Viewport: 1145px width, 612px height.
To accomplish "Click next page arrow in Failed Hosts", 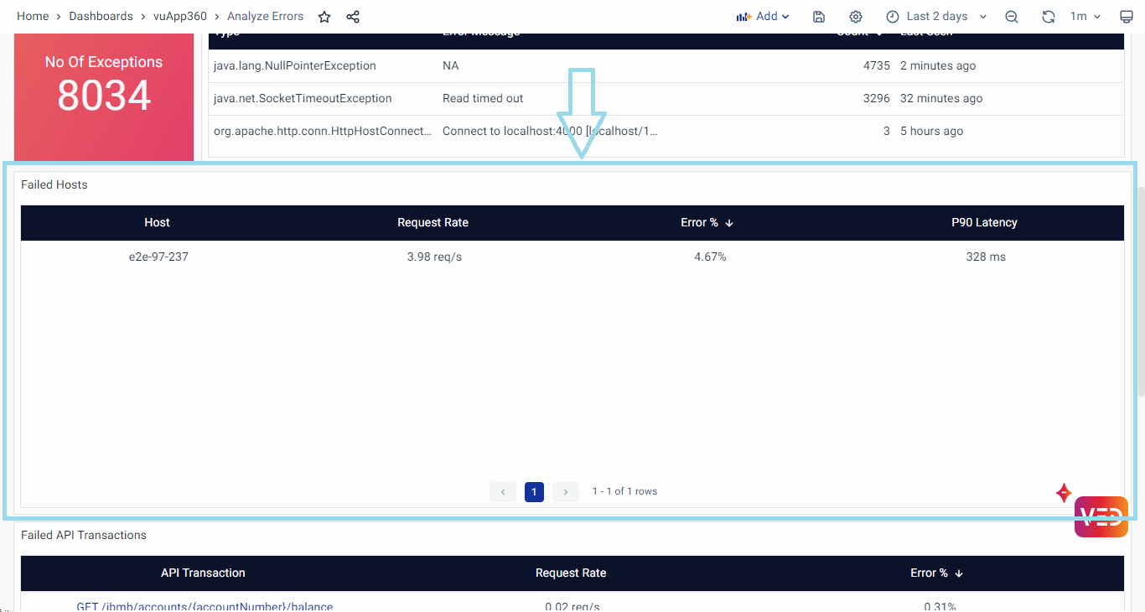I will click(566, 492).
